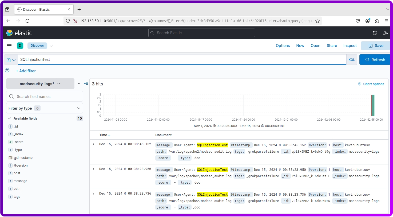Change the modsecurity-logs* index pattern
The width and height of the screenshot is (393, 217).
pos(40,84)
